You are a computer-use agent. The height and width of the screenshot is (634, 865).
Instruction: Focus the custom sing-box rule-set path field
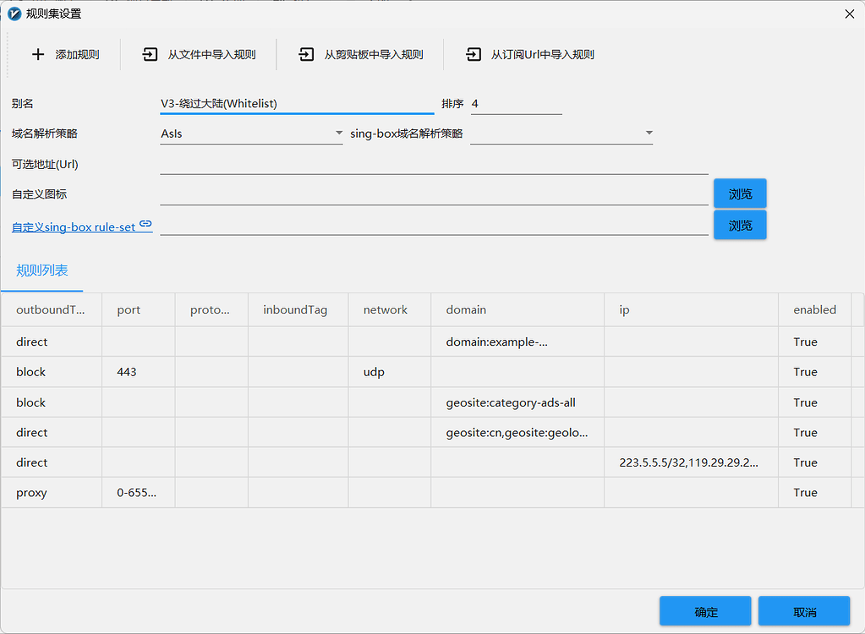[x=434, y=226]
